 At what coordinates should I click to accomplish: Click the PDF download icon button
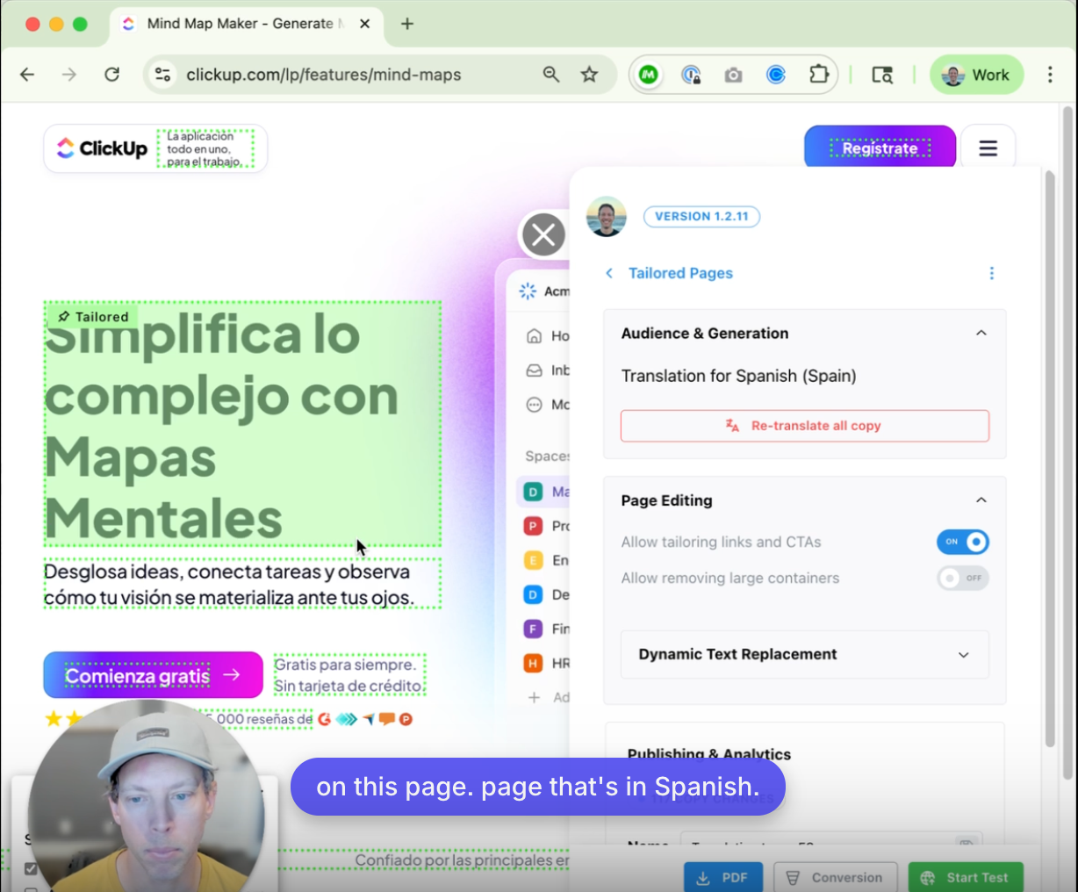(x=722, y=876)
